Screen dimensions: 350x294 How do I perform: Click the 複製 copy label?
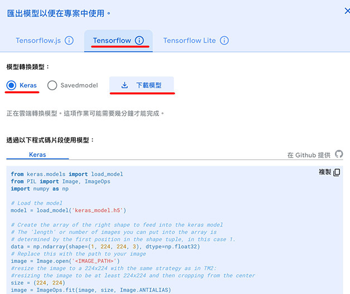(325, 172)
